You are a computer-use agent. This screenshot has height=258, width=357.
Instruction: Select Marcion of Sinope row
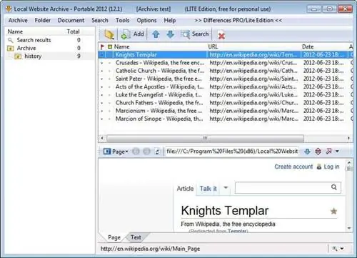click(225, 119)
